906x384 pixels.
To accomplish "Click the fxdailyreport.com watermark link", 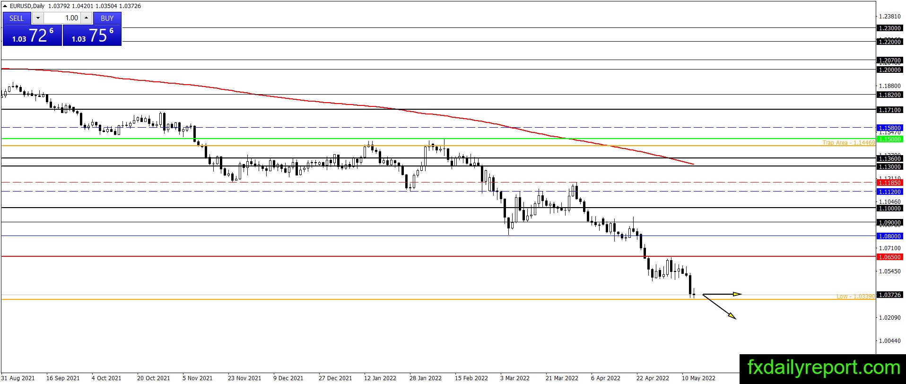I will click(823, 368).
